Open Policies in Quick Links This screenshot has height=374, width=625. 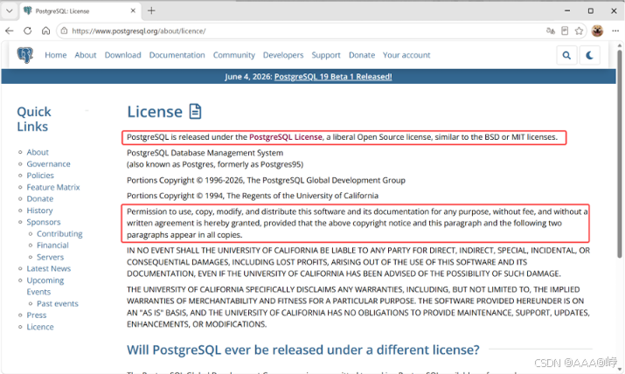click(40, 176)
